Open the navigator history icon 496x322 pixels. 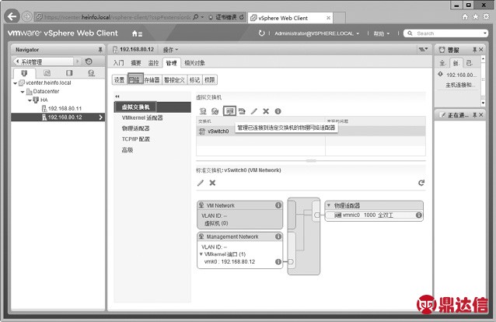[89, 61]
